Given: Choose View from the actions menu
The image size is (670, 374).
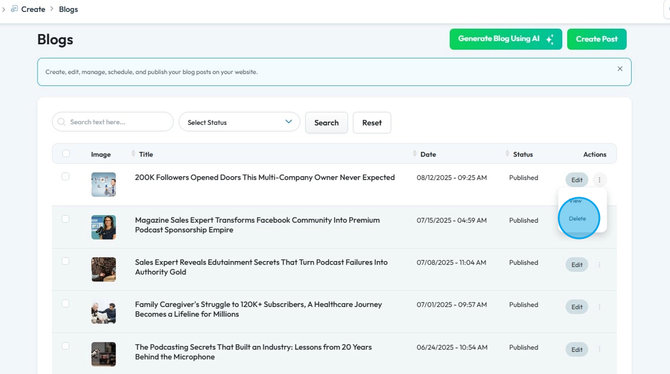Looking at the screenshot, I should tap(575, 201).
